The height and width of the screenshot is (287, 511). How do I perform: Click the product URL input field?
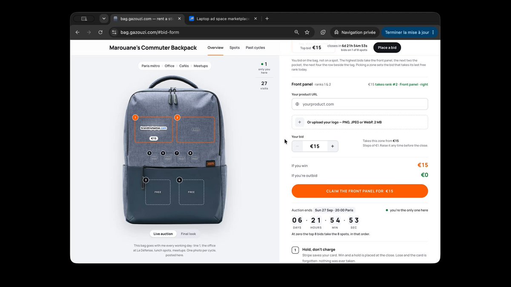(360, 104)
